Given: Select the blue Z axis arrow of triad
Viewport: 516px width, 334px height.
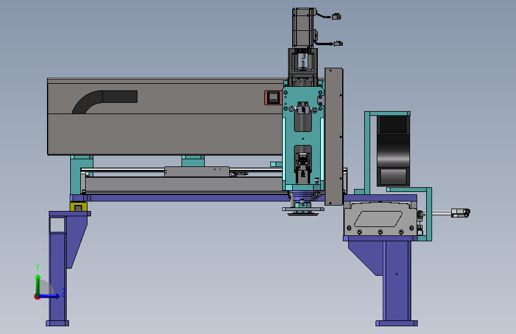Looking at the screenshot, I should pos(49,296).
